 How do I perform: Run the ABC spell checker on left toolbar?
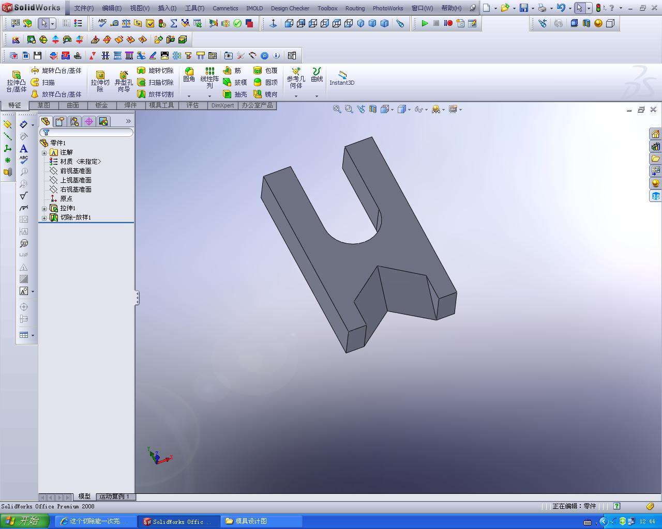coord(24,160)
